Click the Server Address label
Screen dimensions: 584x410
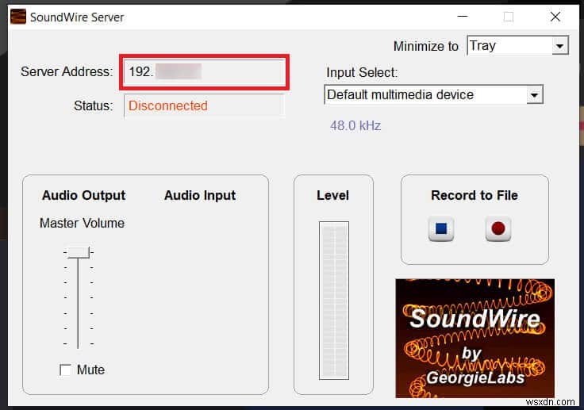tap(67, 71)
